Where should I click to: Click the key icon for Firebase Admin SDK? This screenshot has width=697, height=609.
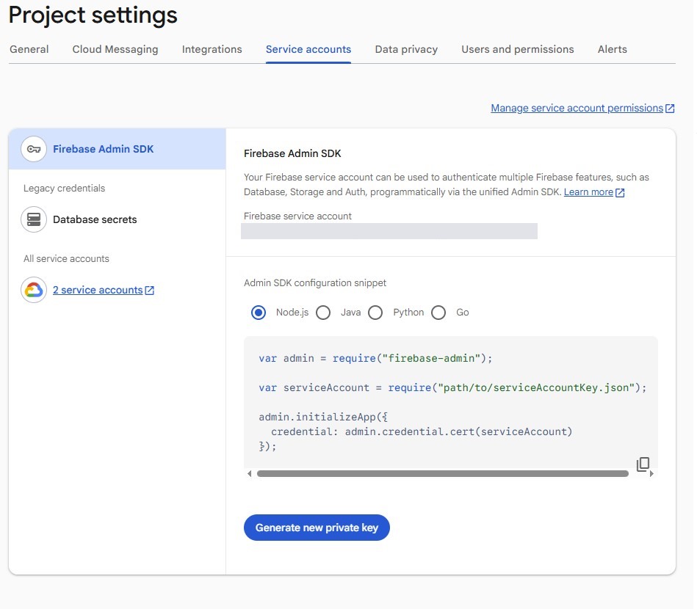tap(34, 149)
